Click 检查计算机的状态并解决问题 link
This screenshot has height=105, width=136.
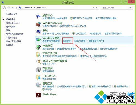(55, 18)
